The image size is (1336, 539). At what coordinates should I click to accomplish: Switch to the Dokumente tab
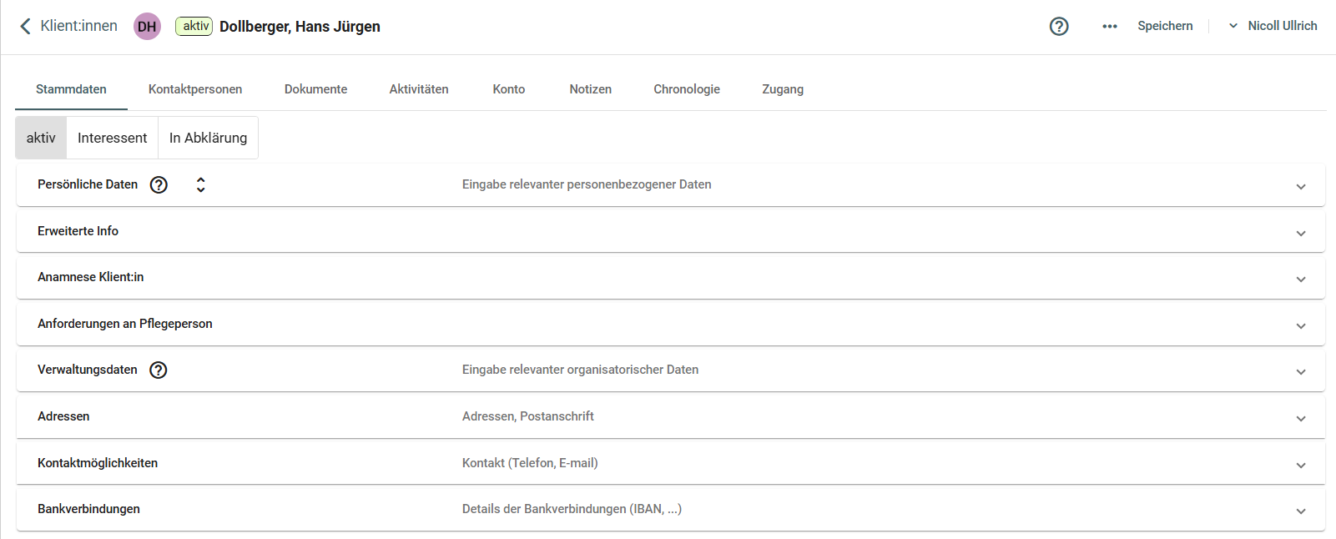[x=315, y=89]
